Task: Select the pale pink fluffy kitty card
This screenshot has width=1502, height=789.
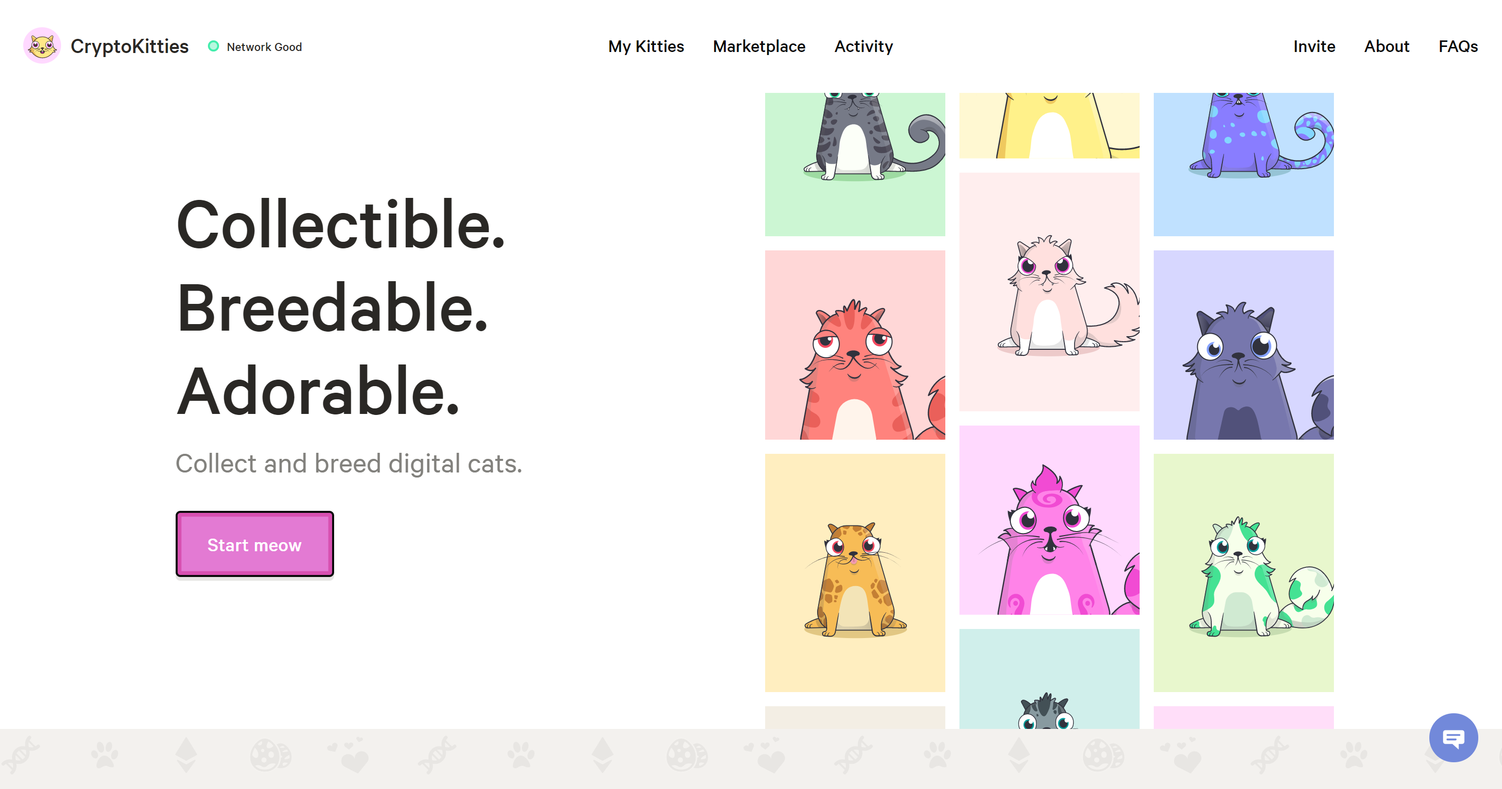Action: click(x=1049, y=292)
